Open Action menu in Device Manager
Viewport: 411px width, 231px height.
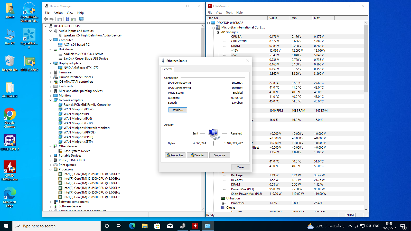[x=58, y=13]
